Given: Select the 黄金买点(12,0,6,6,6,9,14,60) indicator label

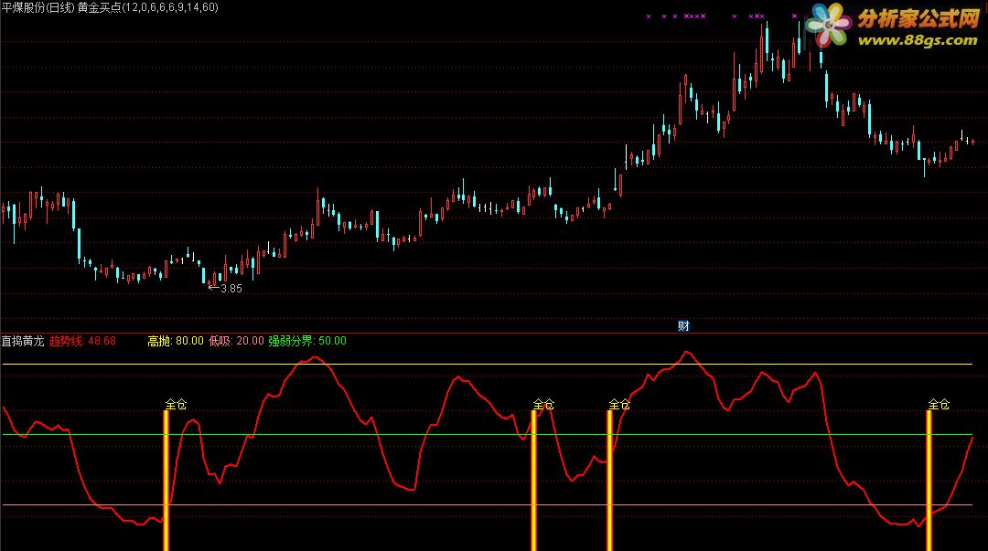Looking at the screenshot, I should (148, 7).
